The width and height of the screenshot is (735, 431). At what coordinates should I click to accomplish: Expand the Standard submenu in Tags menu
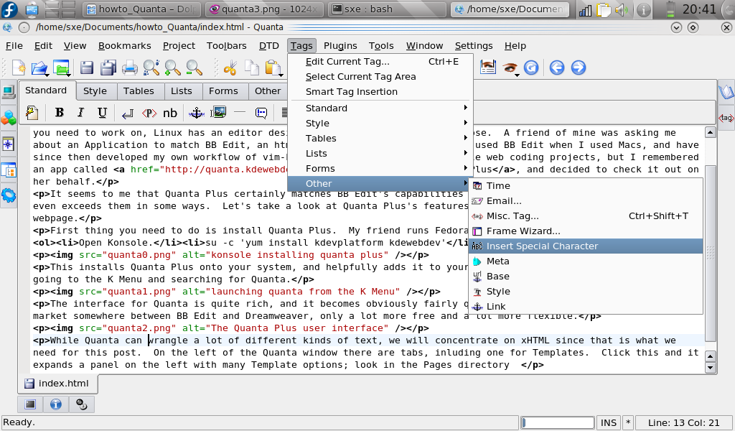click(x=380, y=108)
